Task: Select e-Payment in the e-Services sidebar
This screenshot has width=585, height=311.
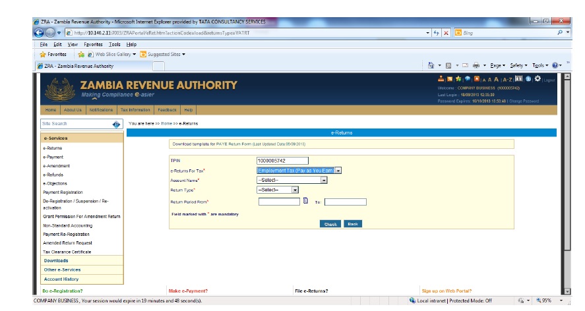Action: click(53, 157)
